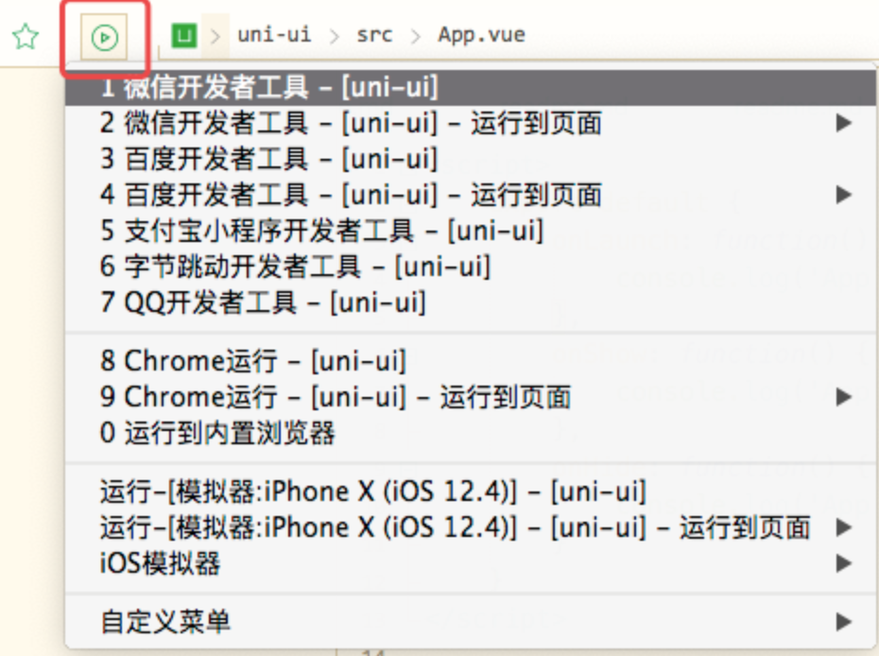Click App.vue in the breadcrumb
The image size is (879, 656).
pyautogui.click(x=481, y=36)
